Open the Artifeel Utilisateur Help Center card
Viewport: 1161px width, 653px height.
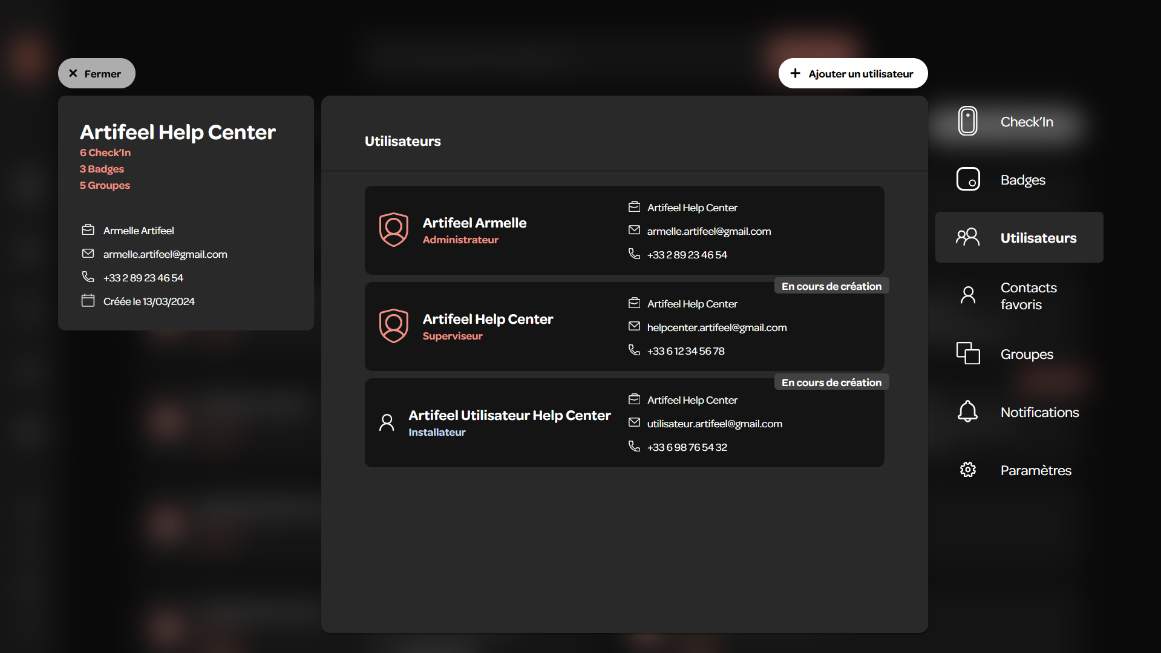pos(624,422)
